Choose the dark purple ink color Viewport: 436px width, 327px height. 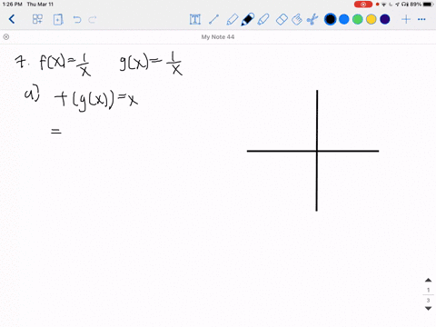385,19
